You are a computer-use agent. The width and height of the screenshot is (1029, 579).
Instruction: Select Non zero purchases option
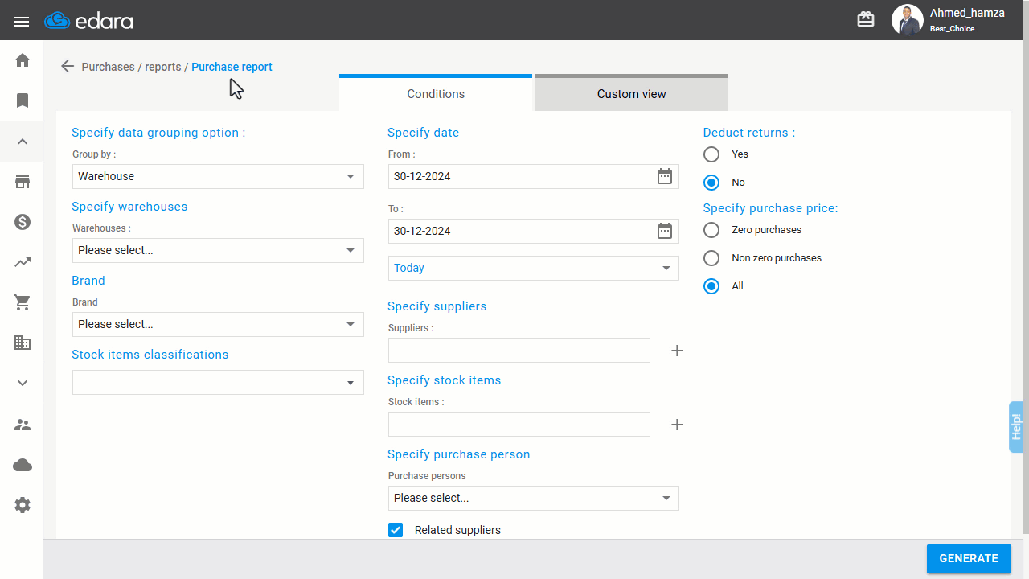711,258
